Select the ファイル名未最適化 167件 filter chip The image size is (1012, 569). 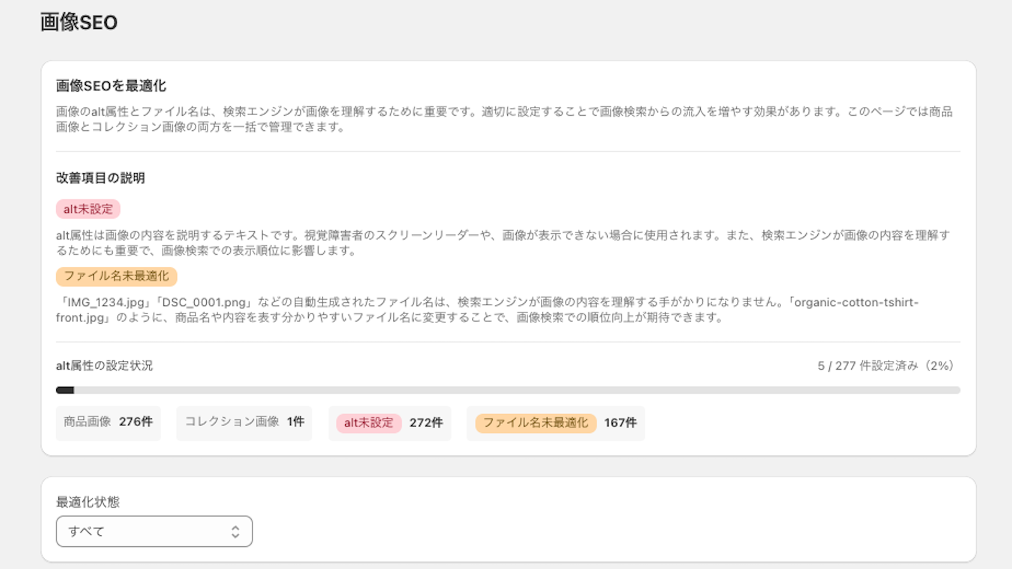tap(556, 424)
